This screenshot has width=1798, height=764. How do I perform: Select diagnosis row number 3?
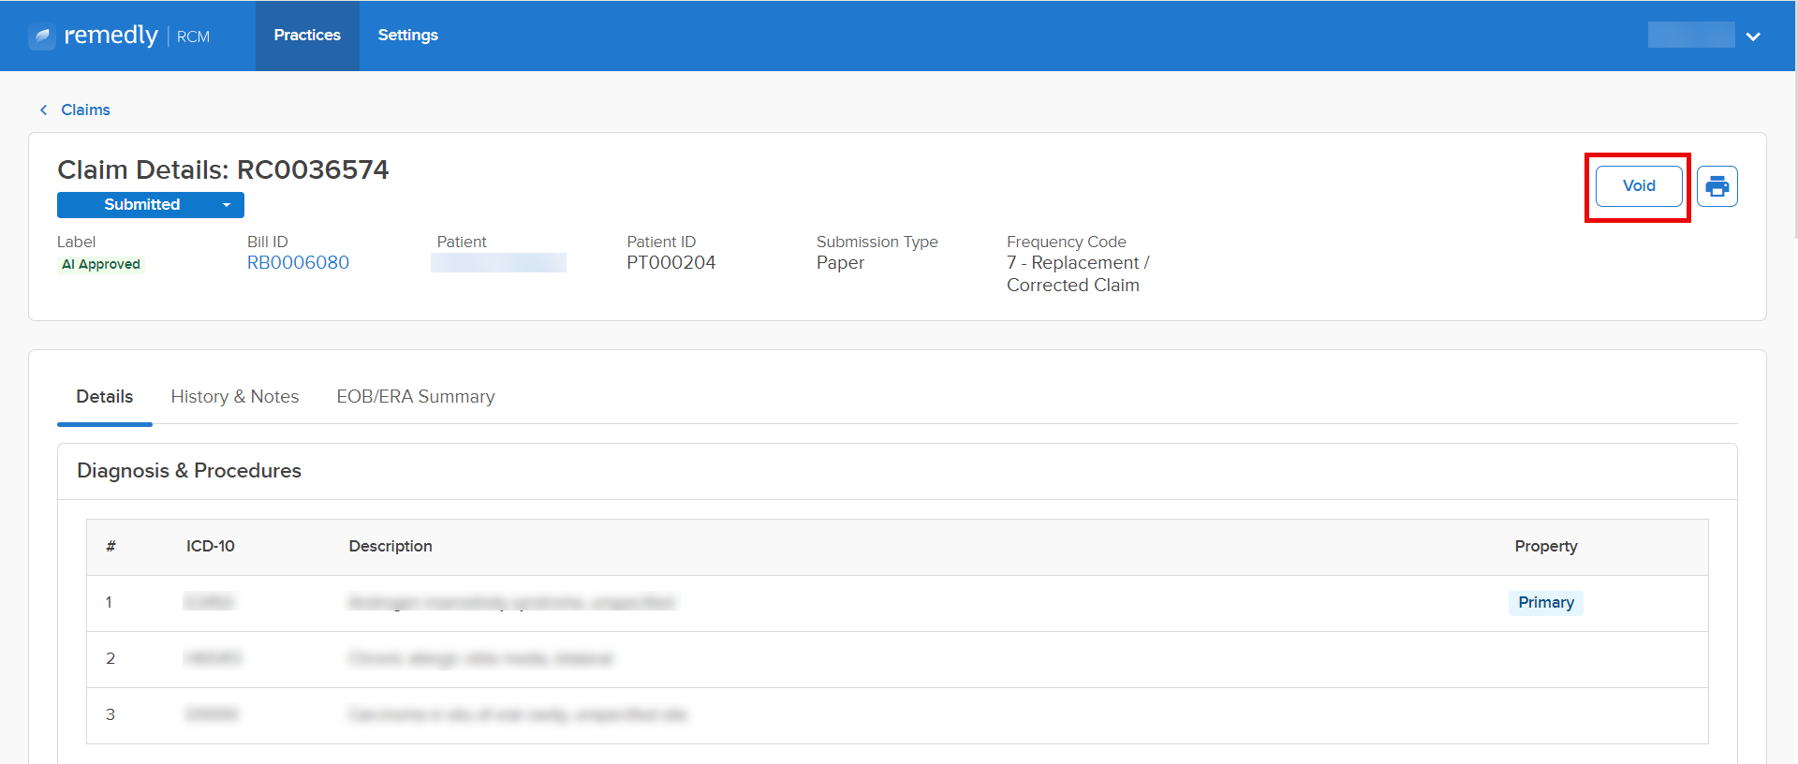[111, 715]
